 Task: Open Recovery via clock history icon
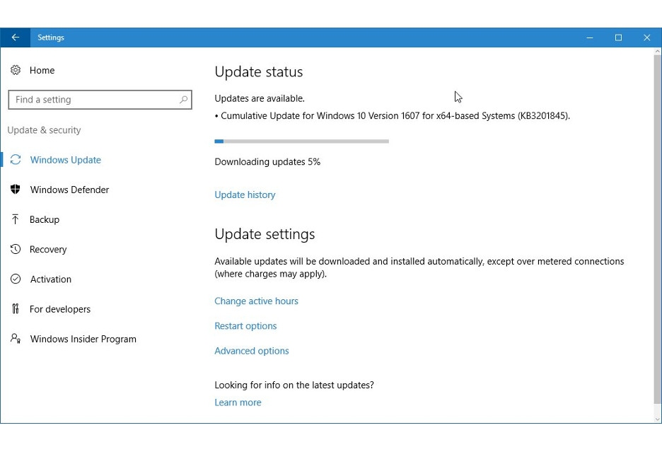coord(16,249)
